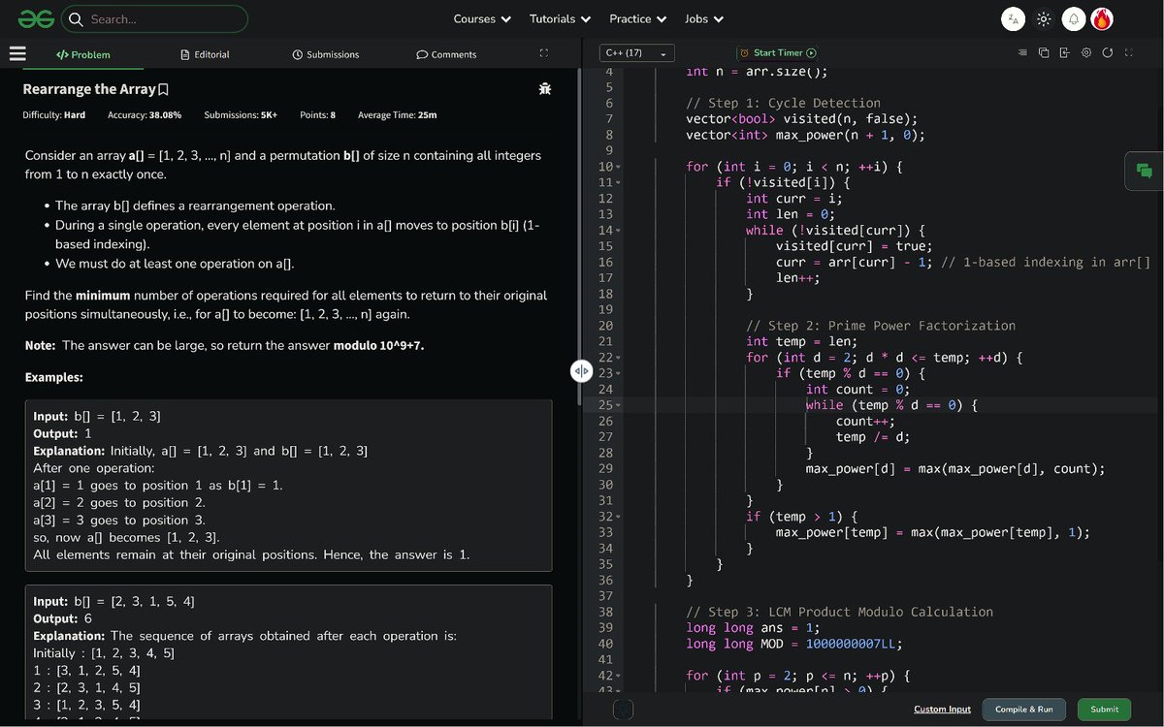This screenshot has height=727, width=1164.
Task: Collapse the code fold at line 10
Action: point(618,168)
